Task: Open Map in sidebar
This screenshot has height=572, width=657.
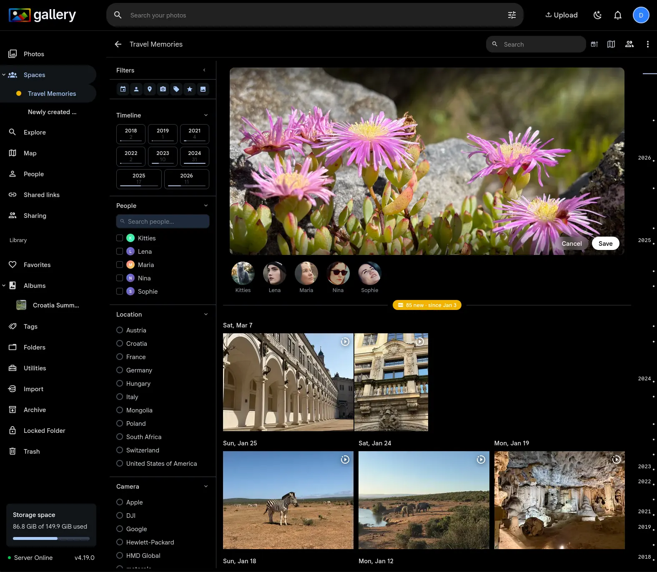Action: [48, 153]
